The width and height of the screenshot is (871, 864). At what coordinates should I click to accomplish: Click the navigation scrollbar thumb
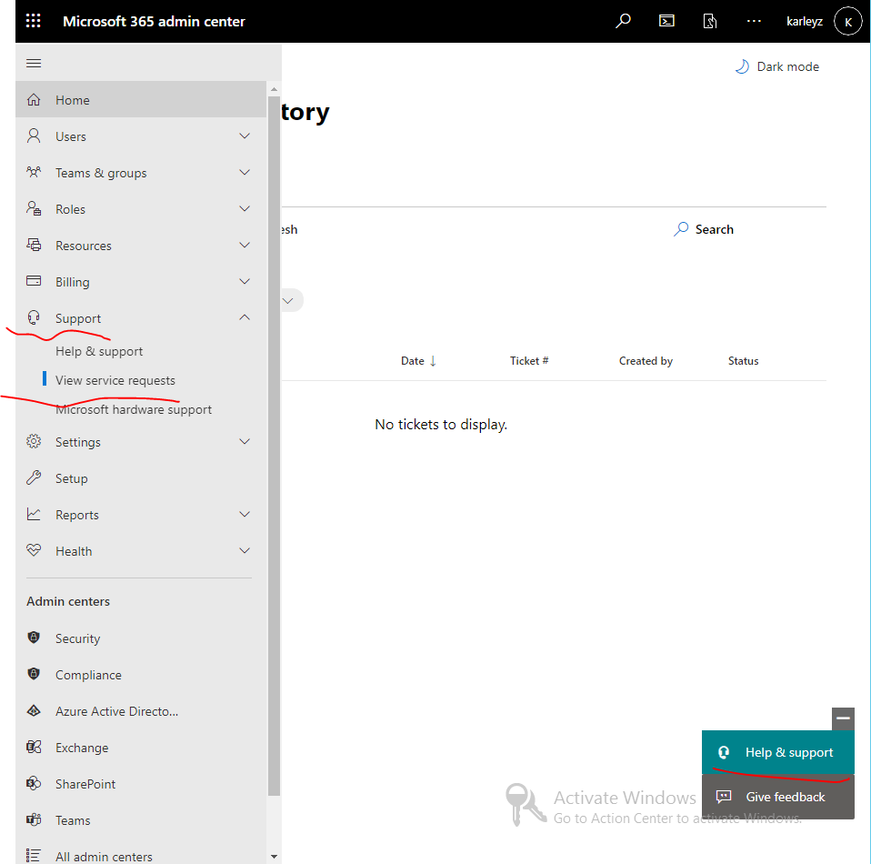click(x=274, y=447)
